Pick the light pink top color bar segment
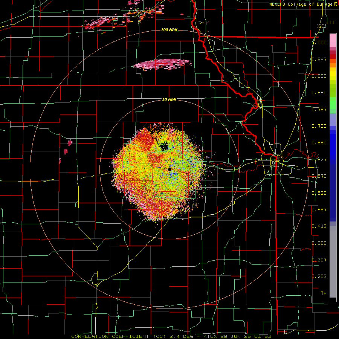339x339 pixels. pyautogui.click(x=333, y=40)
